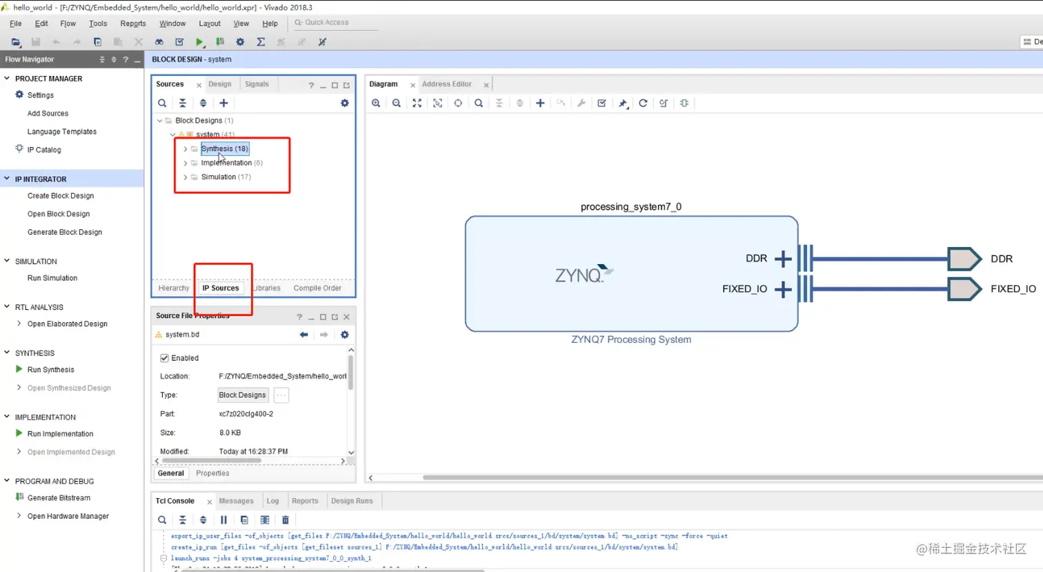This screenshot has width=1043, height=572.
Task: Click the green Run button in toolbar
Action: tap(199, 42)
